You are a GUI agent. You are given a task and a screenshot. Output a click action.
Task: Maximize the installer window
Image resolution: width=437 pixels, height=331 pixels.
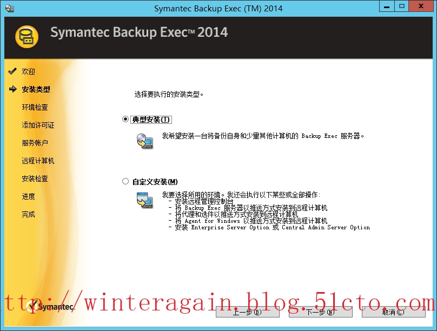point(402,6)
